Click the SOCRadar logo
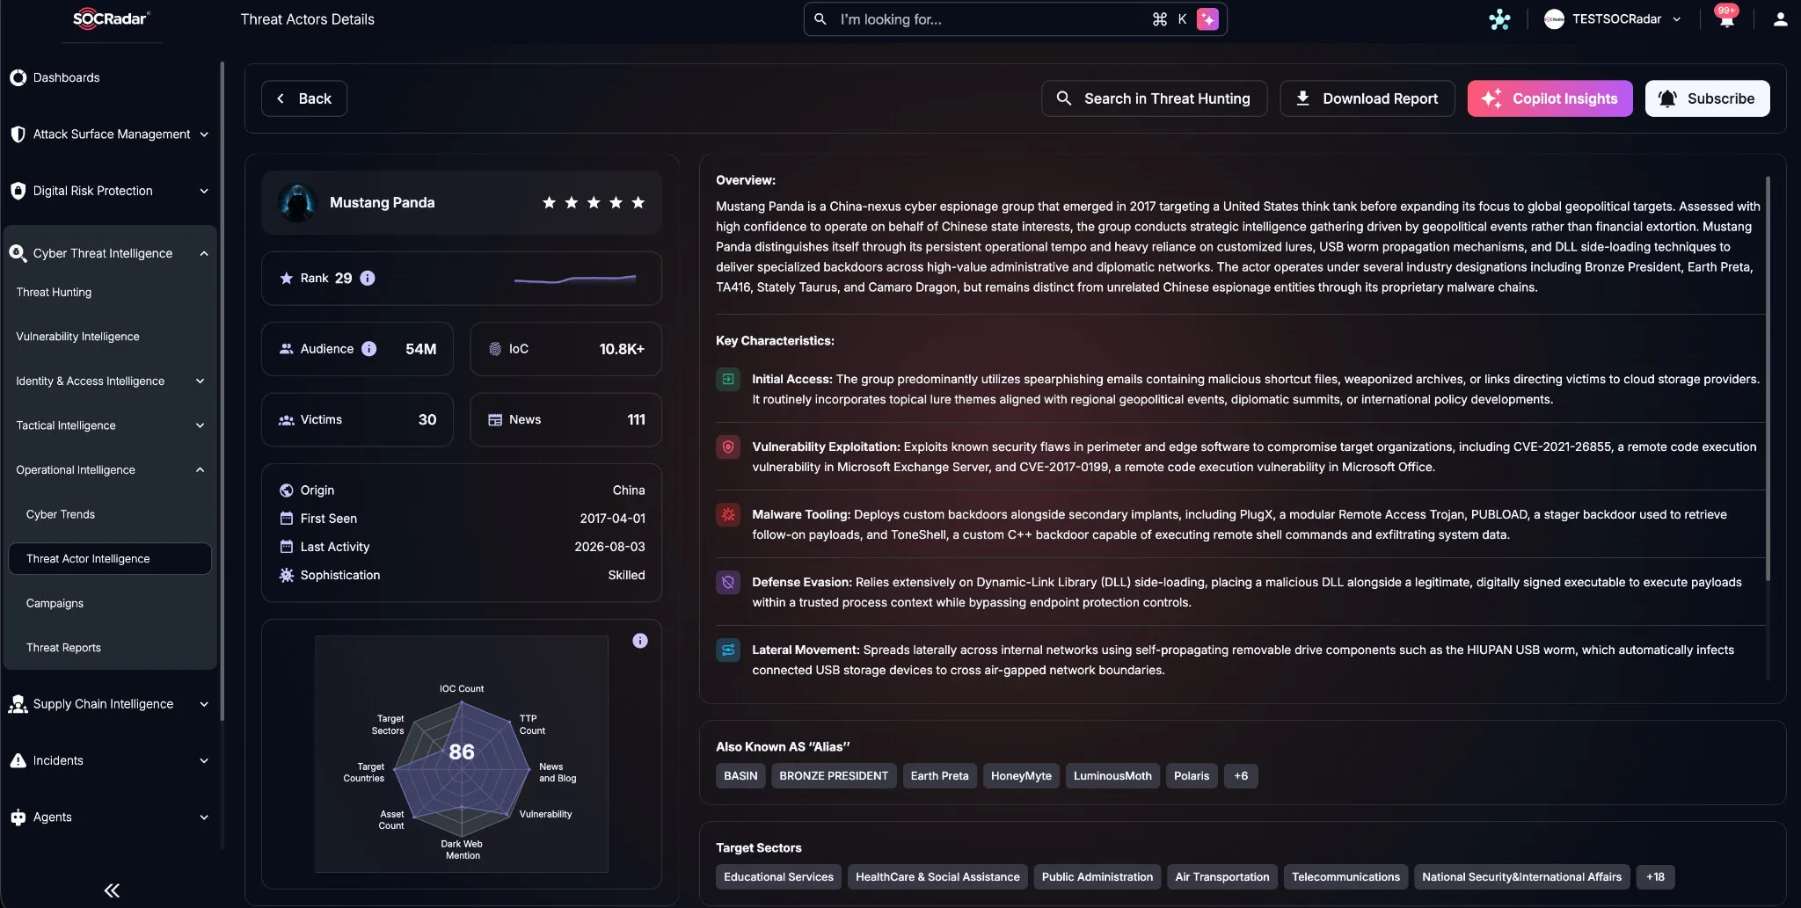1801x908 pixels. point(111,18)
